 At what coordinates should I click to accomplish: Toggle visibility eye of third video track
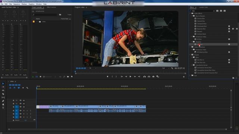(24, 107)
